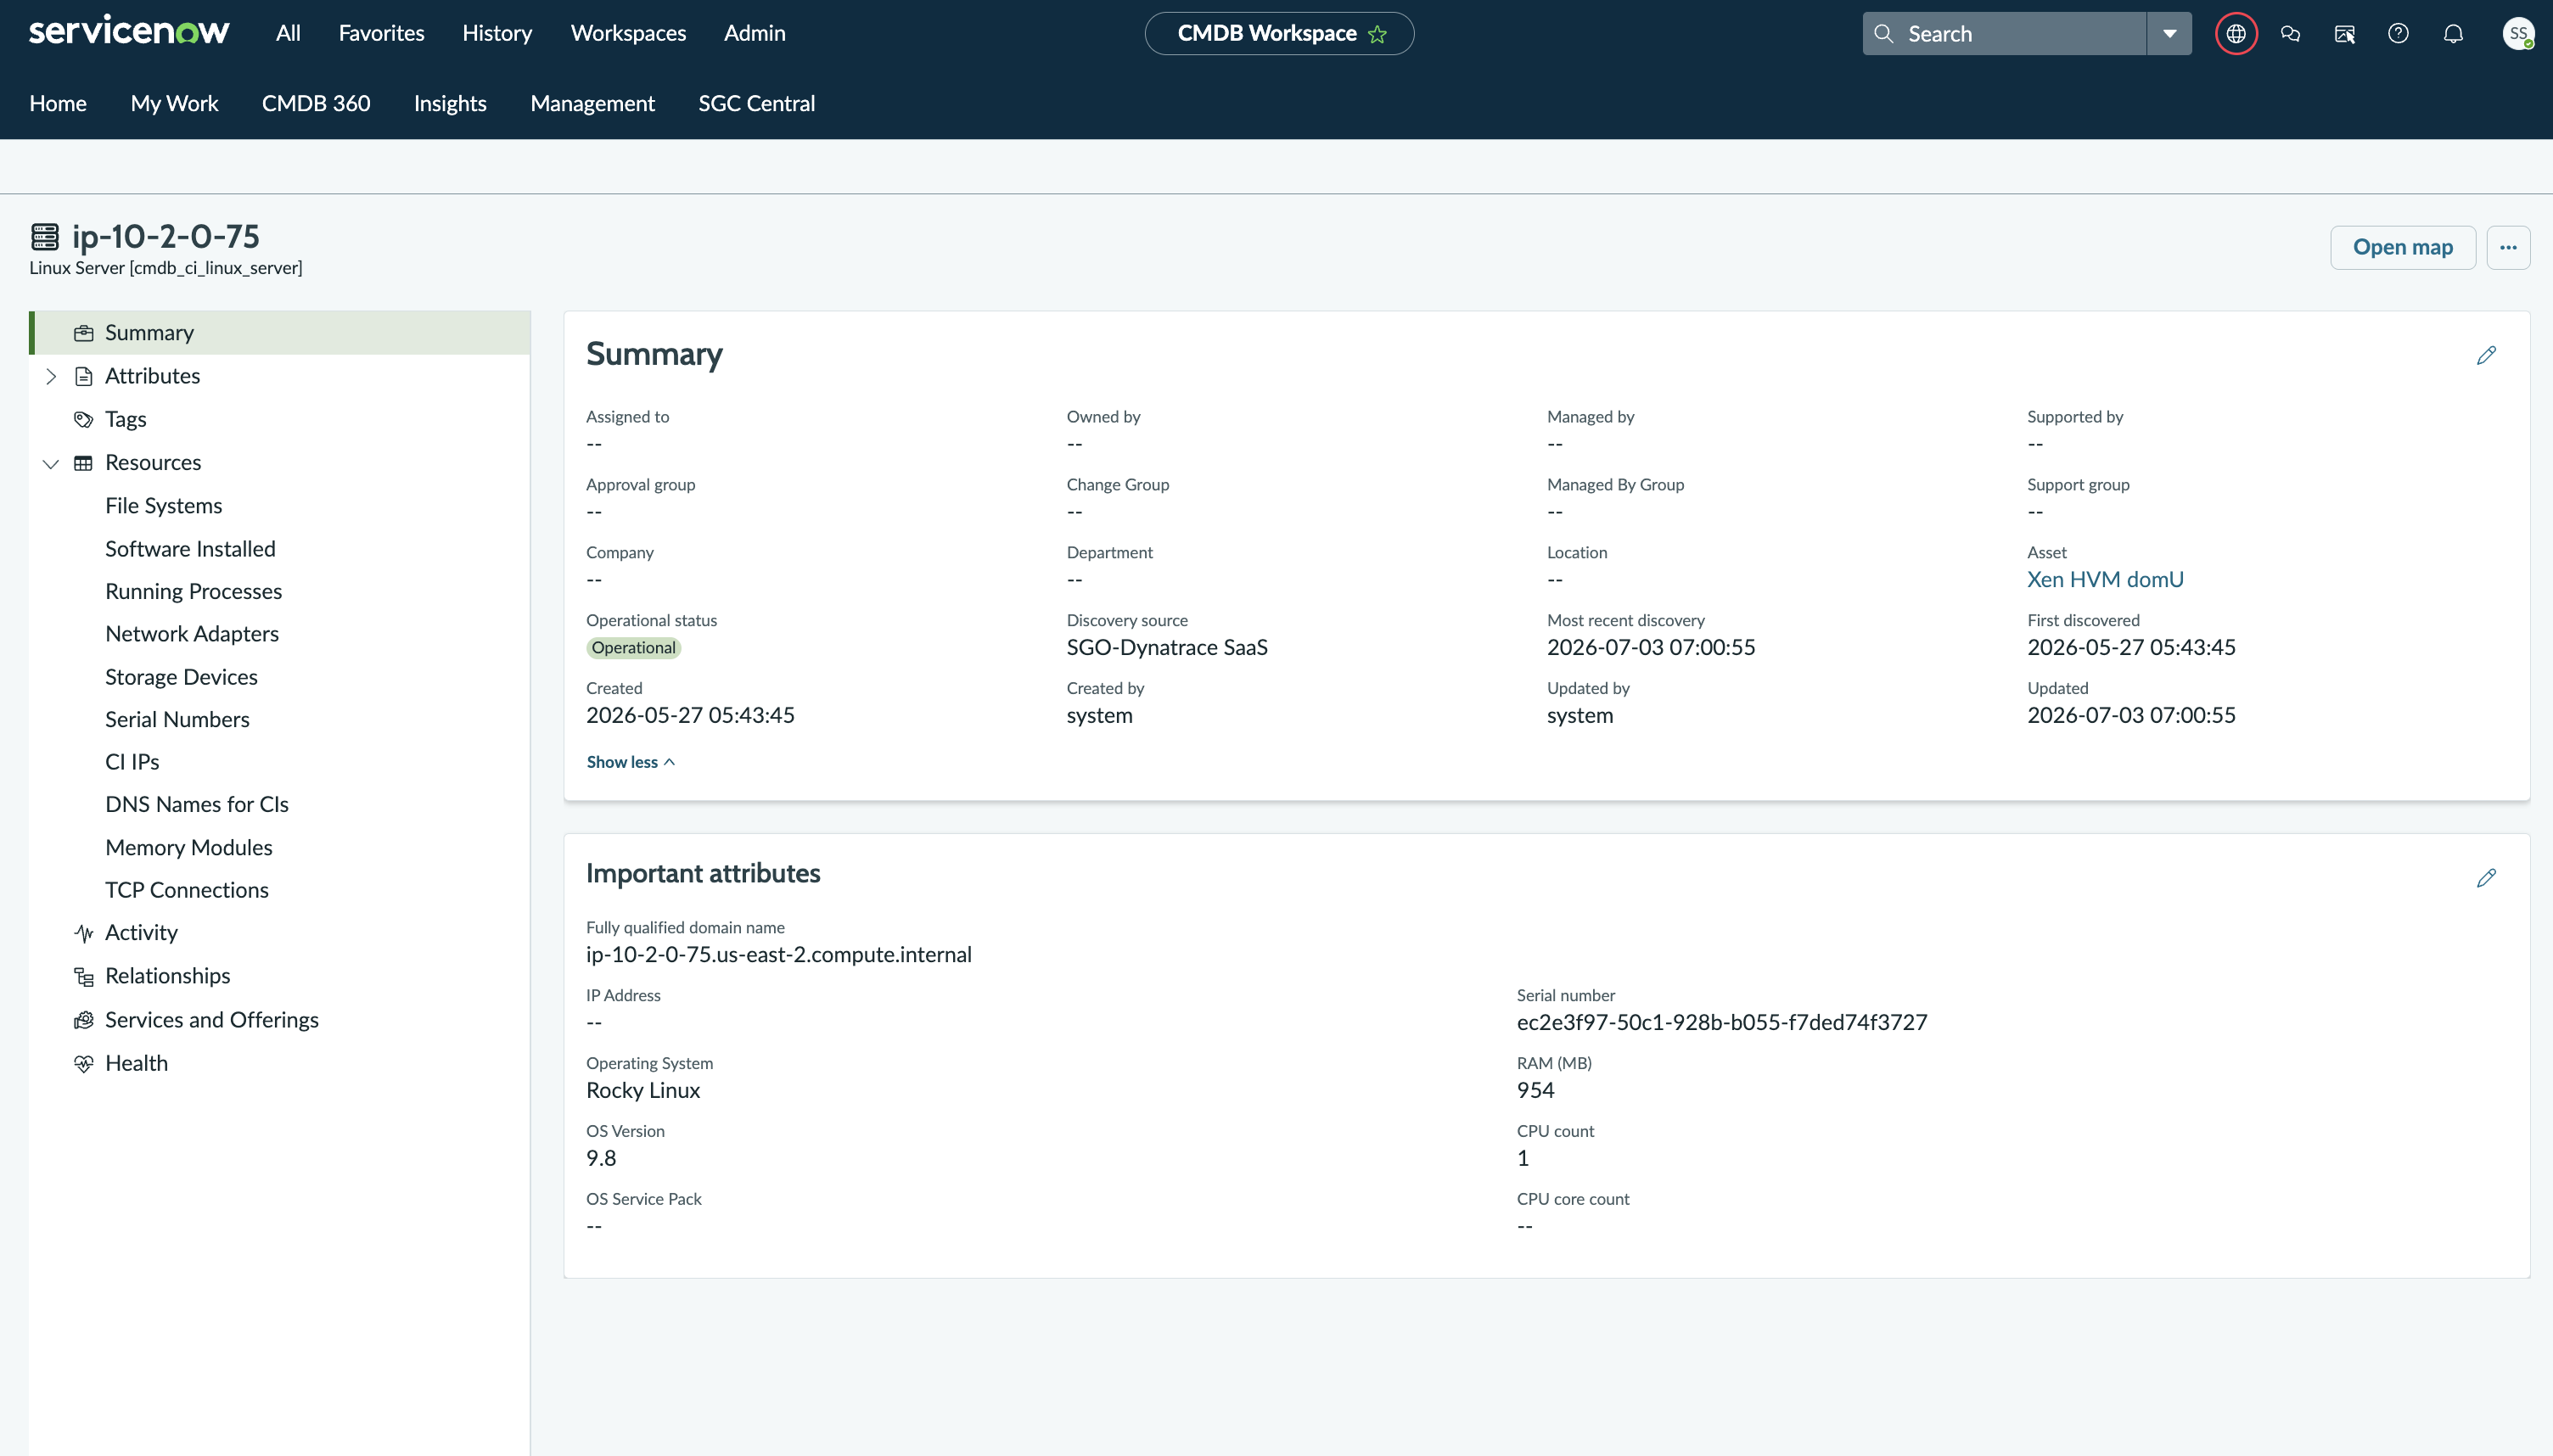Click the serial number ec2e3f97-50c1-928b-b055-f7ded74f3727
Viewport: 2553px width, 1456px height.
[x=1722, y=1023]
